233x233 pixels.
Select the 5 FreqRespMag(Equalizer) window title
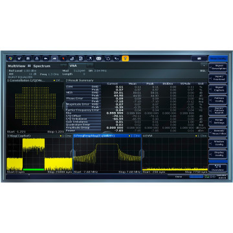click(94, 136)
